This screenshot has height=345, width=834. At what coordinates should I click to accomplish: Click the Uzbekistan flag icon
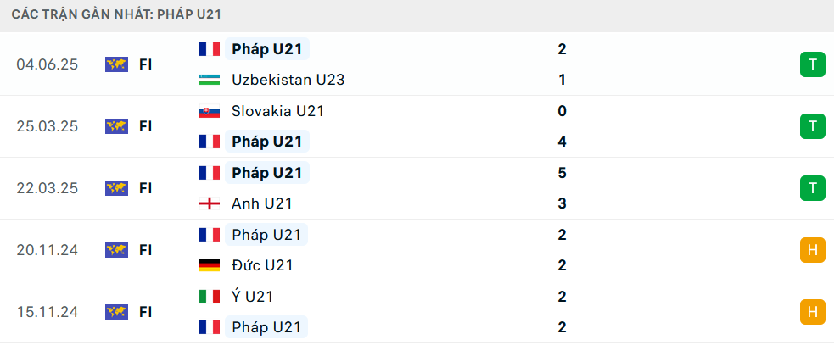tap(210, 80)
